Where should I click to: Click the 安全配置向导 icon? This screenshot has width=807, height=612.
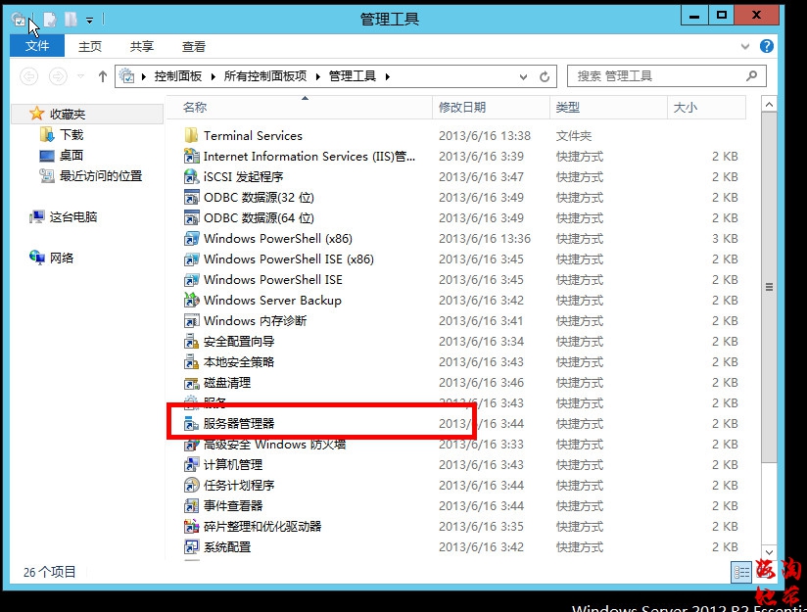(x=191, y=342)
